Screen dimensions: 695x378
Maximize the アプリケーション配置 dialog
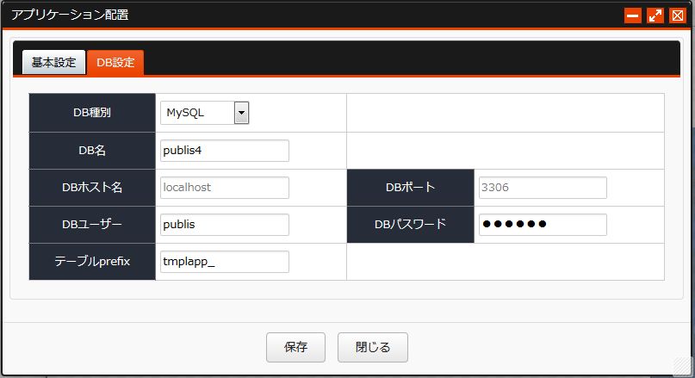coord(655,15)
